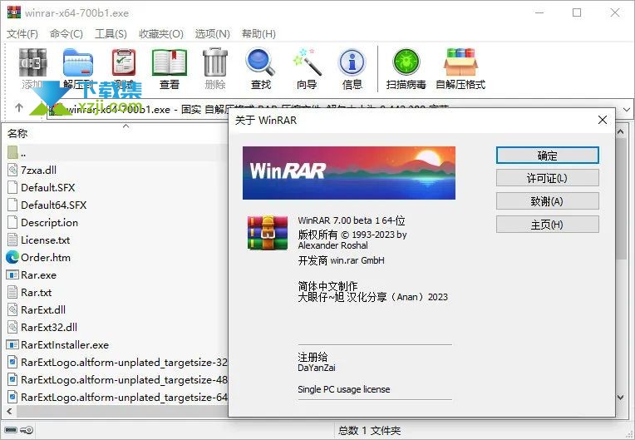The height and width of the screenshot is (440, 635).
Task: Open the File (文件) menu
Action: [22, 34]
